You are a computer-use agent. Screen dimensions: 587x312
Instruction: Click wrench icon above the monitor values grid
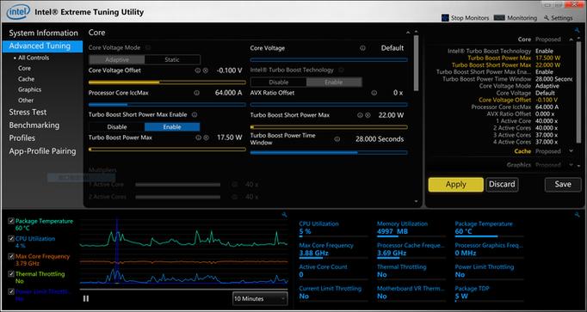point(577,214)
